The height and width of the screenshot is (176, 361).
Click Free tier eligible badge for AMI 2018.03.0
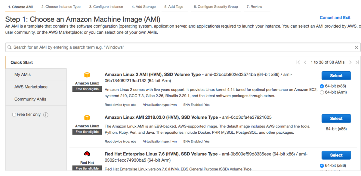coord(87,132)
